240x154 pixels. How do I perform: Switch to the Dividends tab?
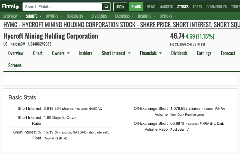[179, 53]
